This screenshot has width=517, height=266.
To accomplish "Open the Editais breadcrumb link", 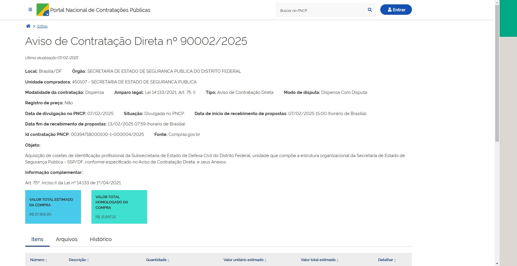I will click(42, 26).
